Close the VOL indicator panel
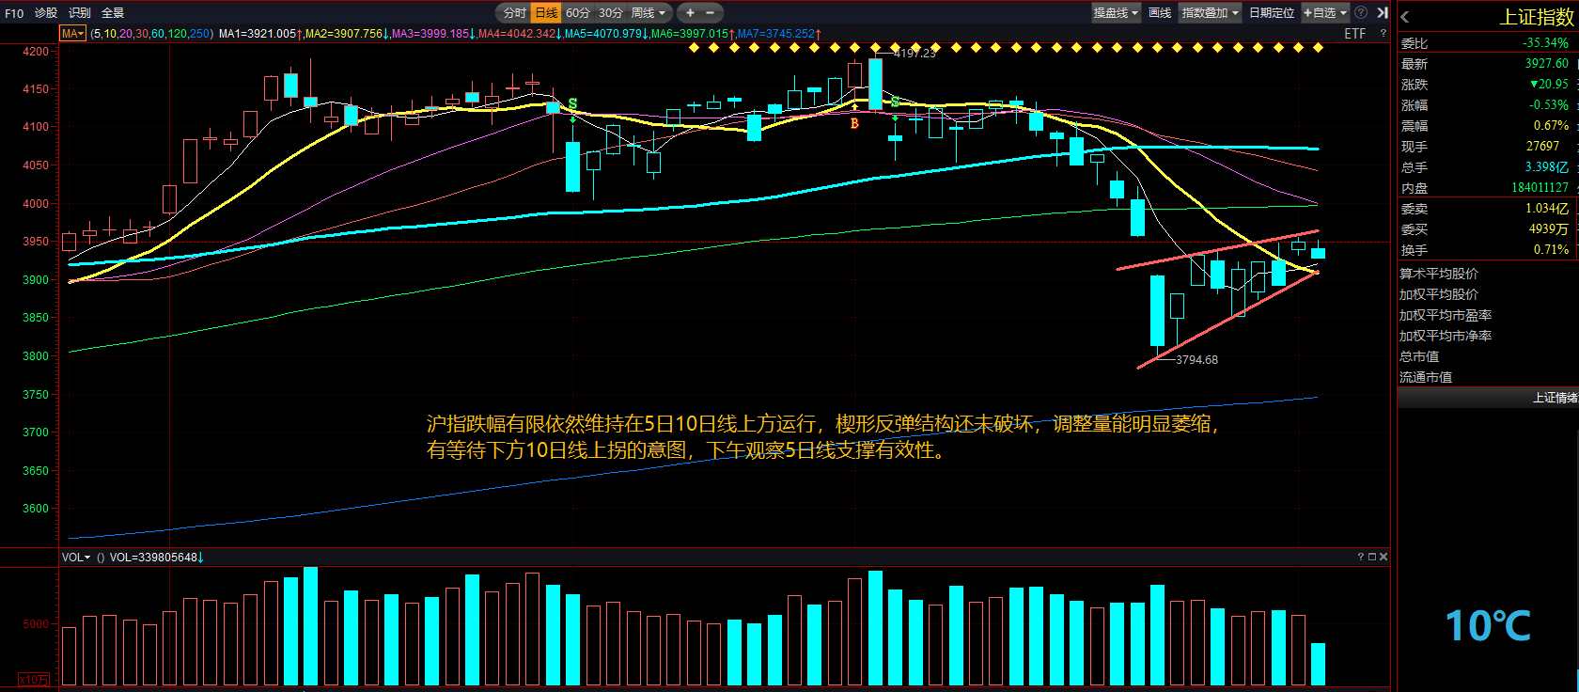 1383,557
